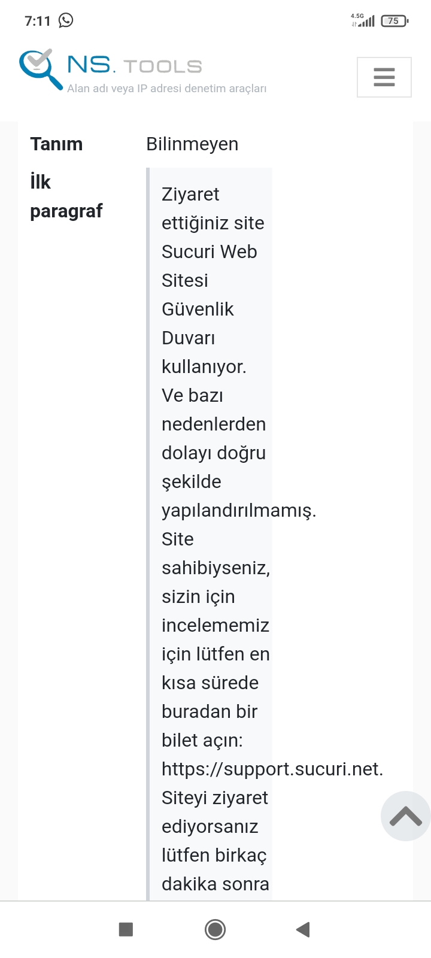The image size is (431, 958).
Task: Click the 'İlk paragraf' row label
Action: [66, 196]
